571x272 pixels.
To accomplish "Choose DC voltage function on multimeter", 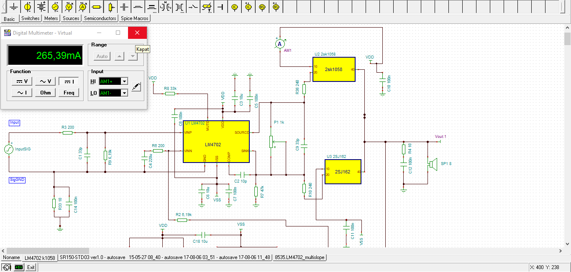I will 22,81.
